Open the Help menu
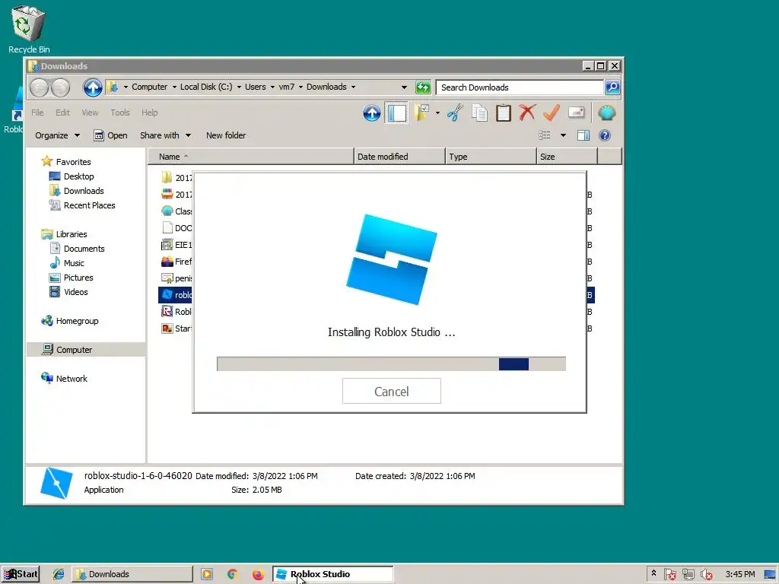 (x=150, y=113)
